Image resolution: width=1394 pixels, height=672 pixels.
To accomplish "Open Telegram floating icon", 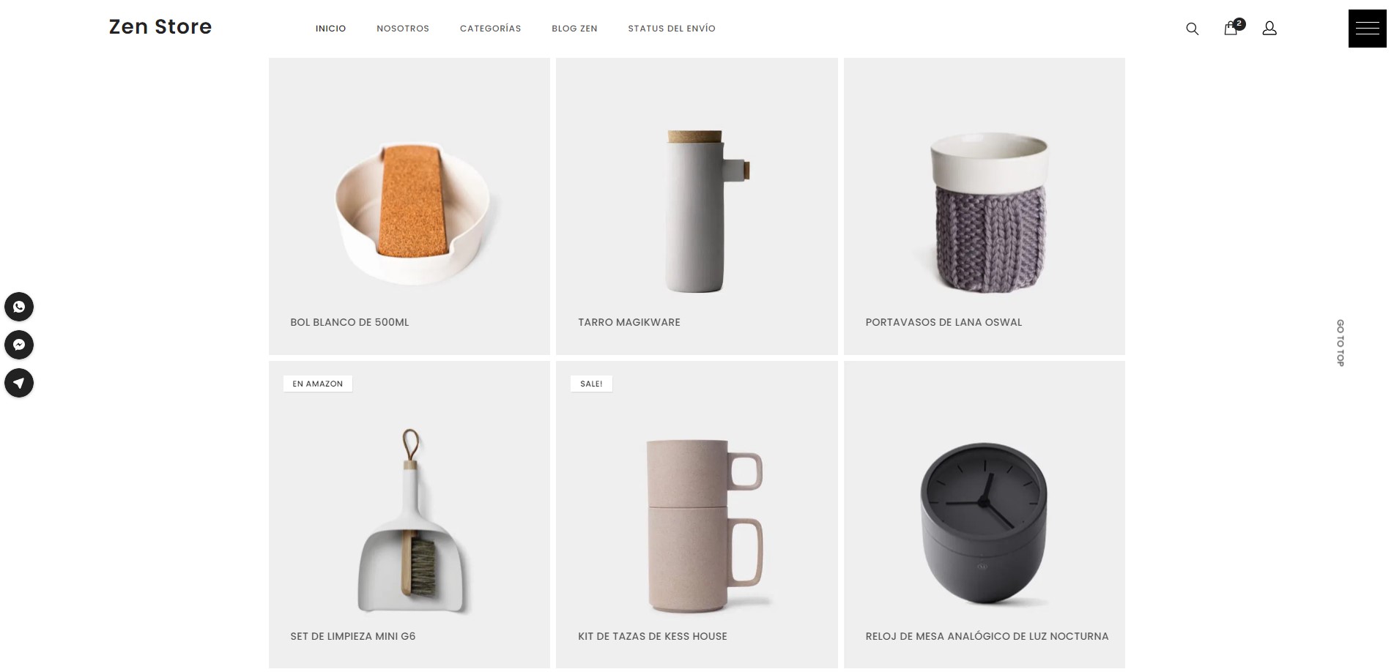I will (19, 383).
